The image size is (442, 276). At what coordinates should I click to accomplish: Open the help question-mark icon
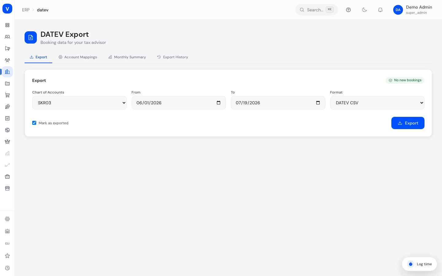click(x=348, y=10)
